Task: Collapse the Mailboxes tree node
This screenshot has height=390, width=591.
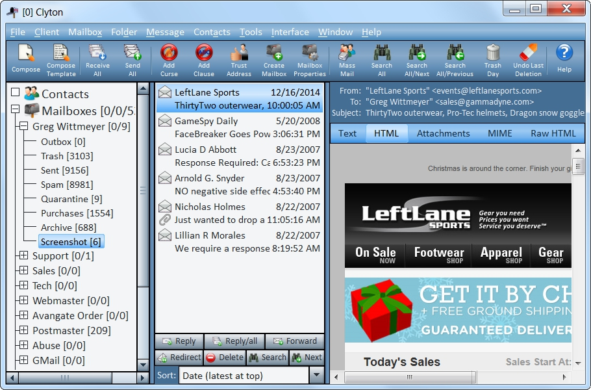Action: 15,109
